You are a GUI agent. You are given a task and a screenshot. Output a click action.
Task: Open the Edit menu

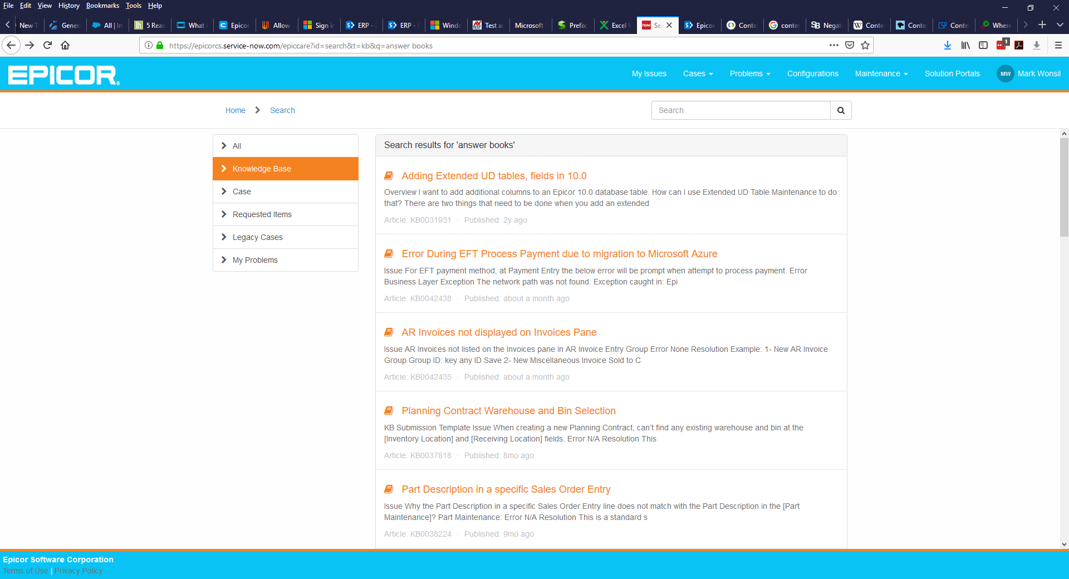click(x=26, y=6)
